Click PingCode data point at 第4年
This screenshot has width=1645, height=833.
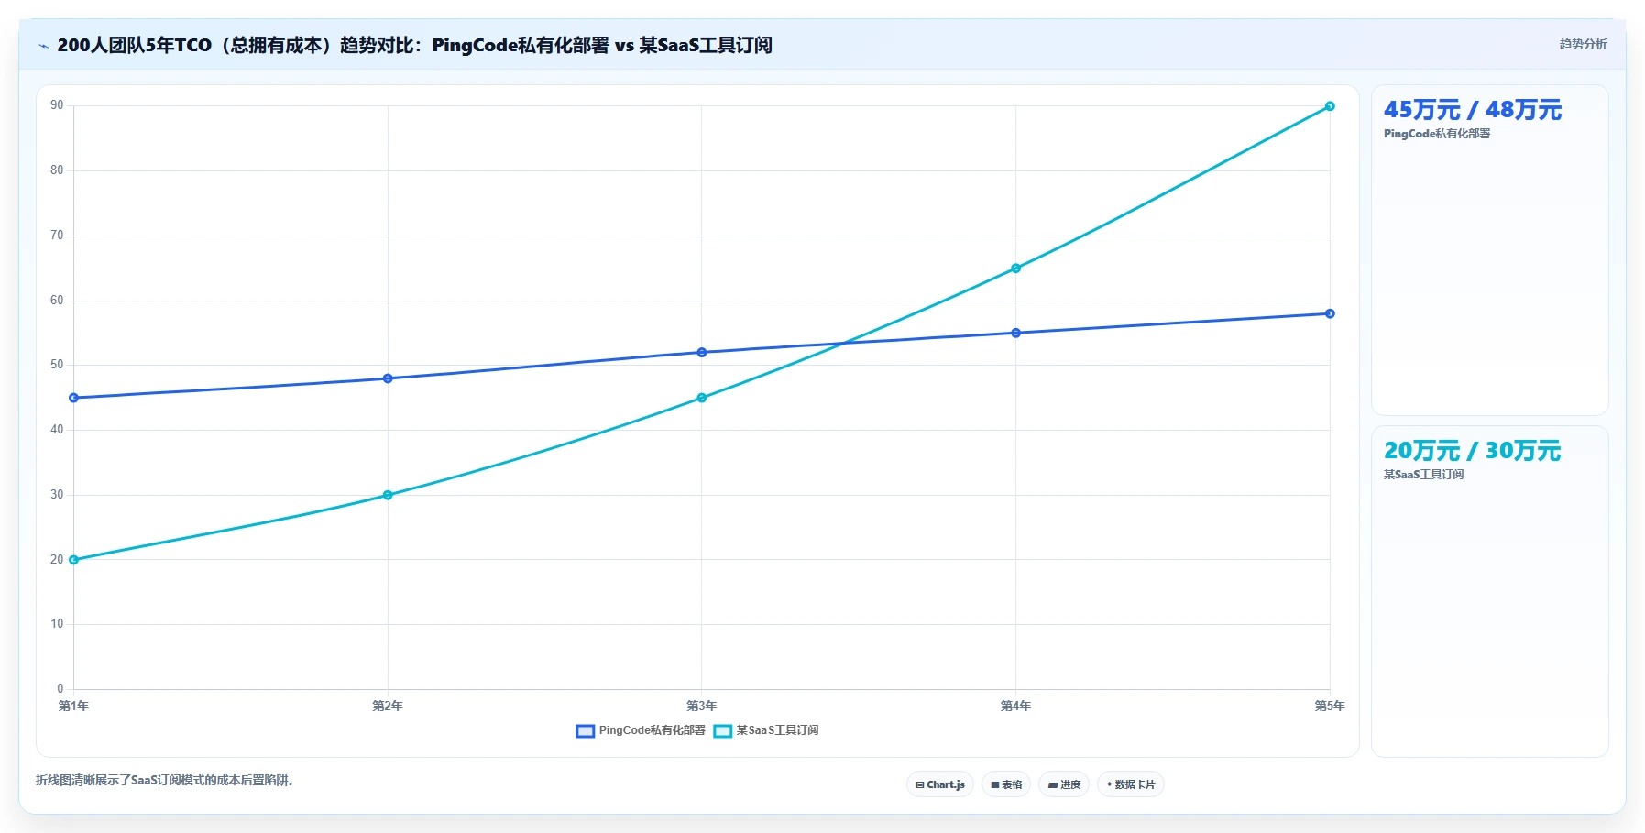(x=1016, y=333)
